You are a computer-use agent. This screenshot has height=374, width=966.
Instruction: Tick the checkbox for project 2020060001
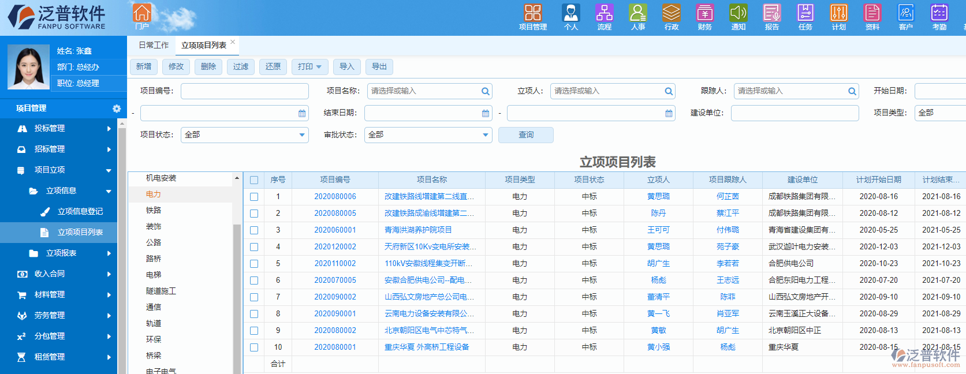pos(254,230)
